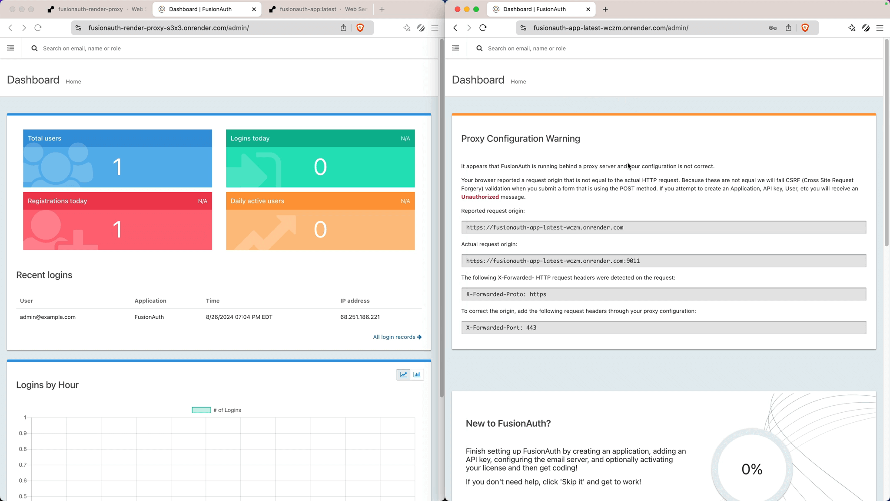890x501 pixels.
Task: Click search magnifier icon in left window
Action: 34,48
